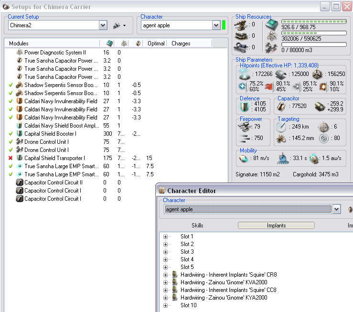Switch to the Skills tab
This screenshot has width=353, height=312.
pos(197,226)
